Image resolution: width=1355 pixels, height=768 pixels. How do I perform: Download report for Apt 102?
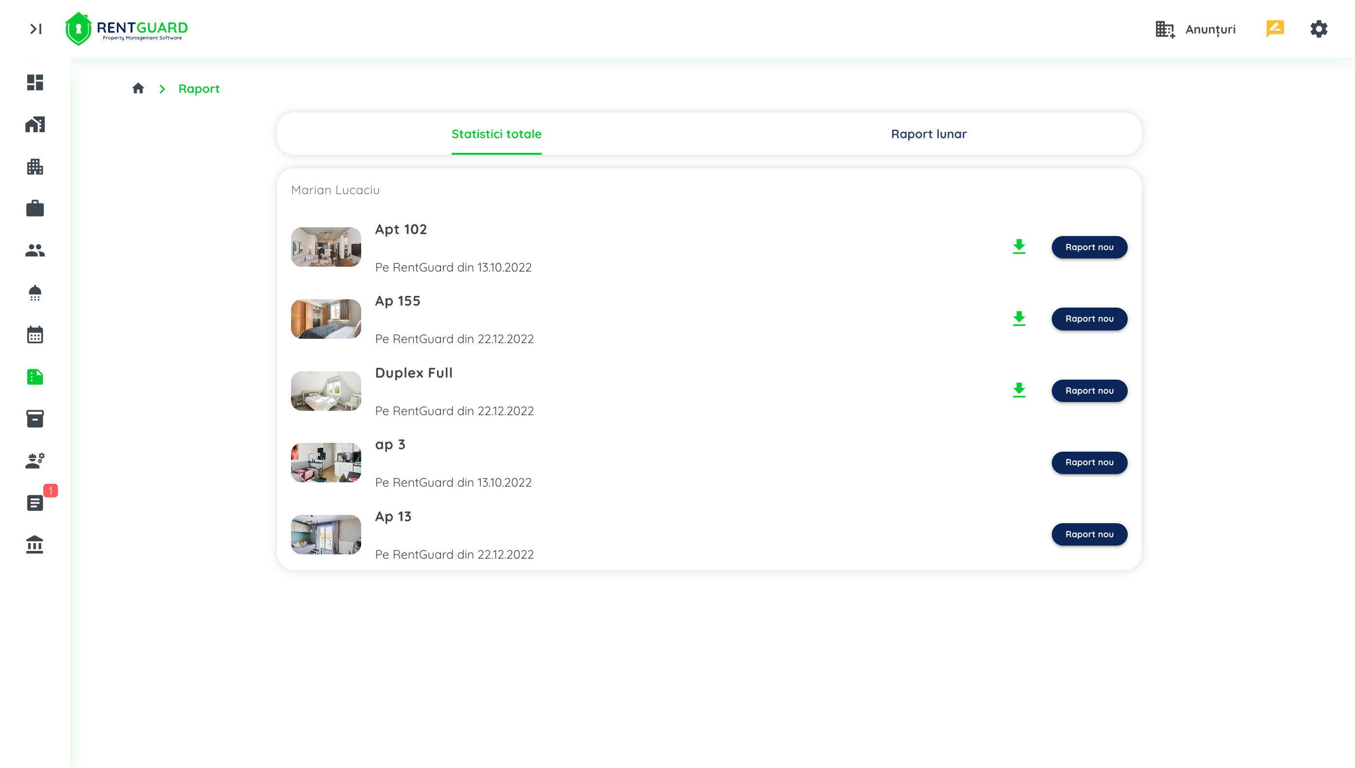(x=1019, y=246)
